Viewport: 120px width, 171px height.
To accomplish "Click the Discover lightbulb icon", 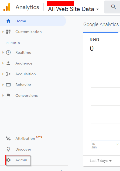I will click(8, 149).
